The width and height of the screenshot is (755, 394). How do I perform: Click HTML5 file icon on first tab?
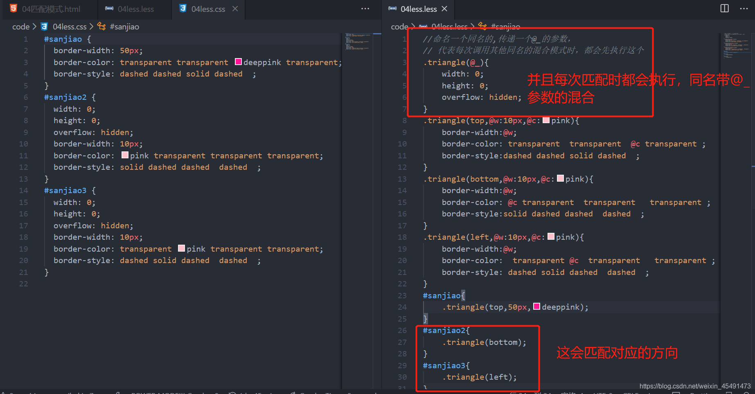pyautogui.click(x=14, y=9)
